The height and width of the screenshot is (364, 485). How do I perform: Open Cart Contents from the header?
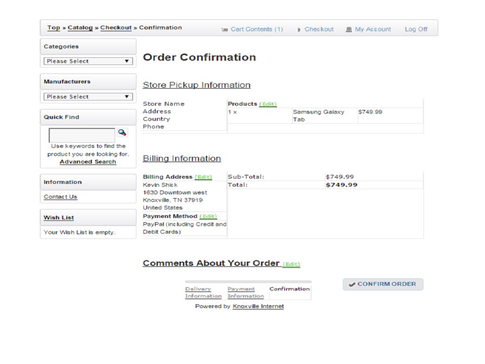click(256, 29)
